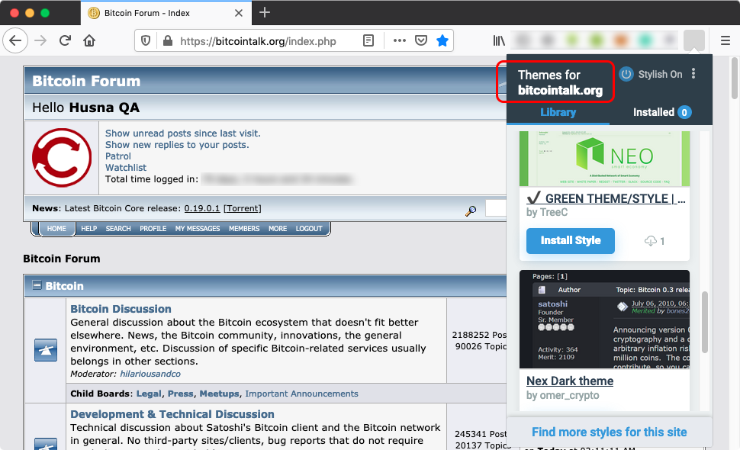
Task: Open moderator hilariousandco profile
Action: (x=150, y=374)
